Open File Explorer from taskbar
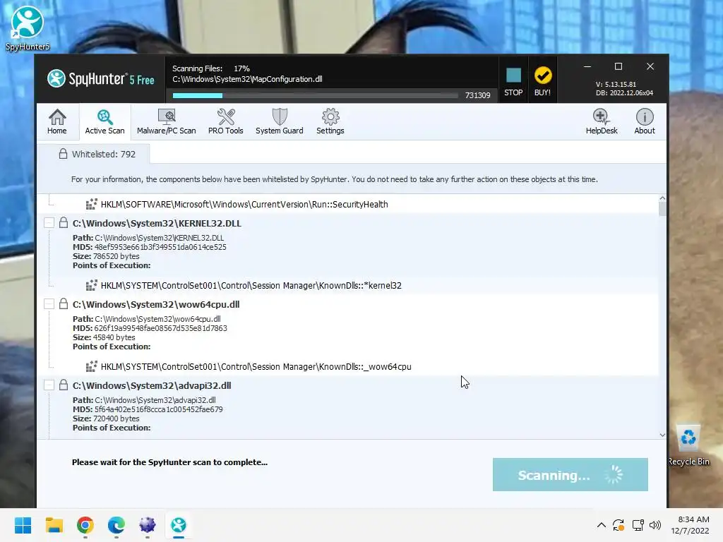Viewport: 723px width, 542px height. [x=54, y=525]
